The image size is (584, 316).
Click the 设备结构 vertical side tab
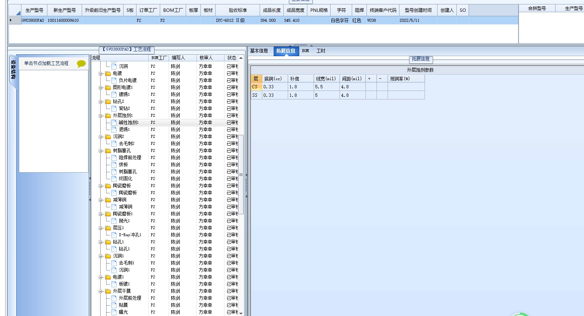13,69
